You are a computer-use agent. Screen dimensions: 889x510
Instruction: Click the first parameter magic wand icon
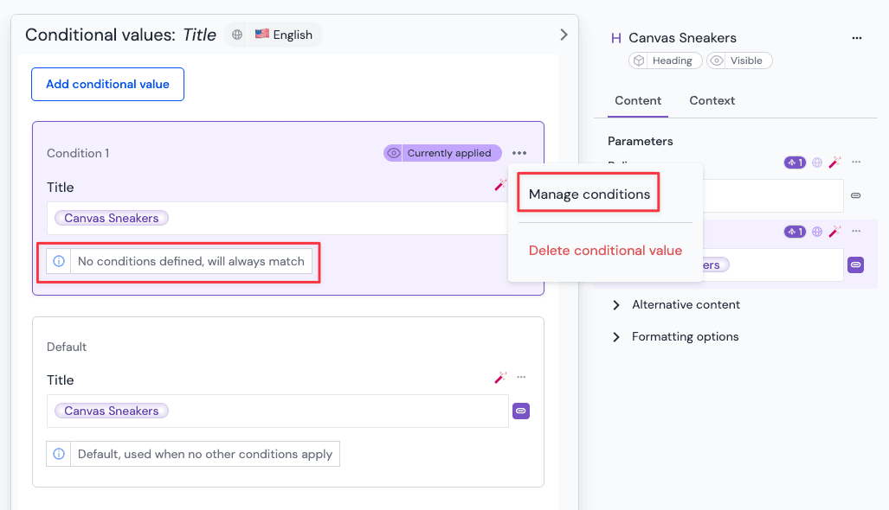834,163
